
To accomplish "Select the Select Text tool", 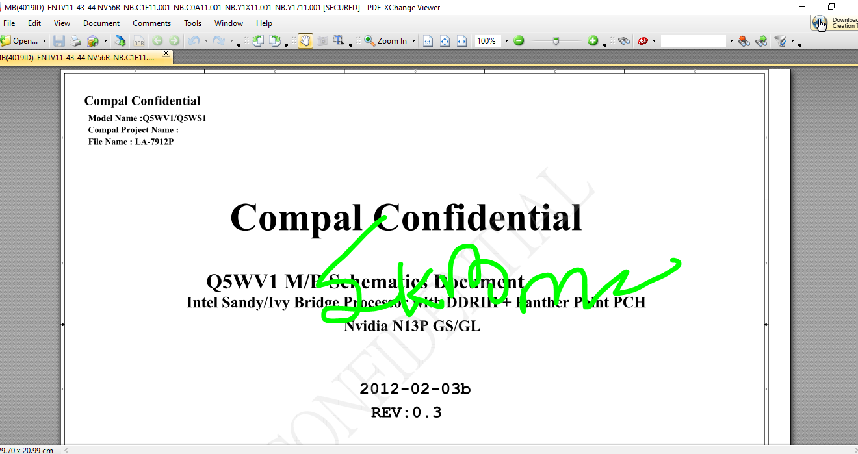I will pos(339,41).
